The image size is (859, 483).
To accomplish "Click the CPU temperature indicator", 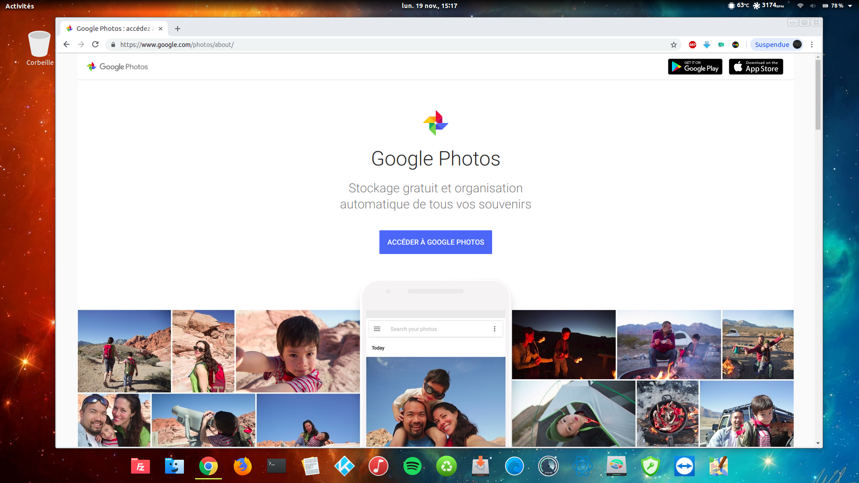I will pos(738,6).
